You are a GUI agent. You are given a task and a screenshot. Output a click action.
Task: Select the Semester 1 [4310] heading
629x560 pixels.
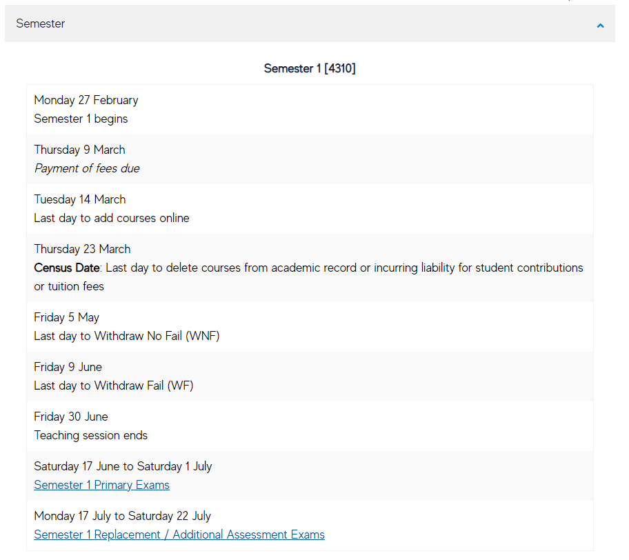tap(310, 68)
